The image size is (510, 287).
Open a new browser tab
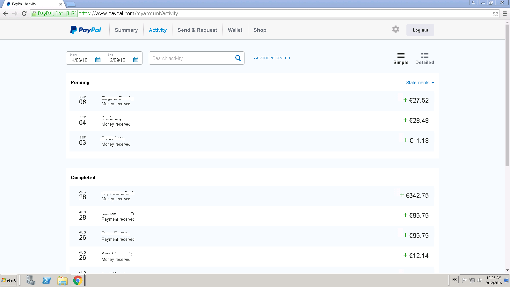pos(70,4)
